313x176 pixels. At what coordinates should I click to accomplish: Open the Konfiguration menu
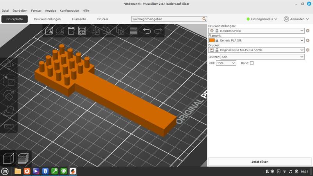(69, 11)
